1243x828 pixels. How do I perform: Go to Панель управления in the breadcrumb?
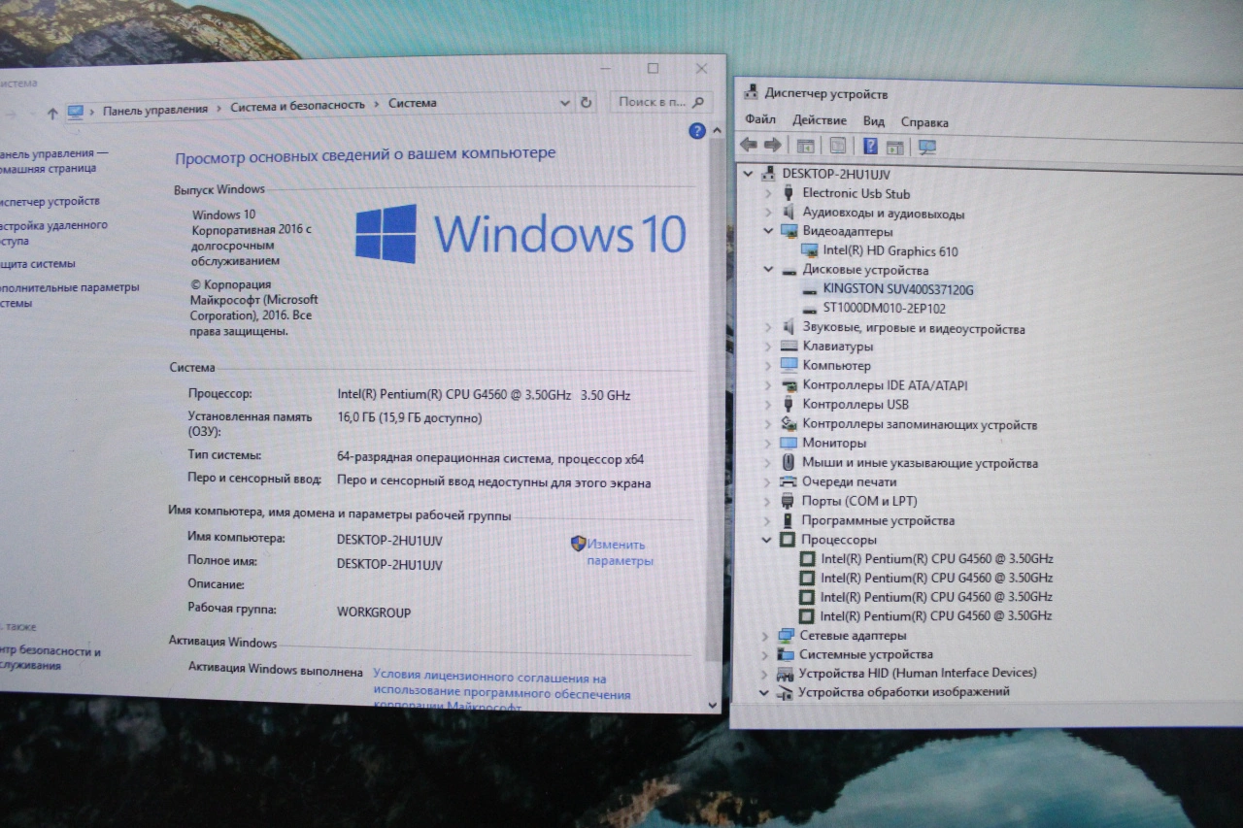(x=155, y=109)
